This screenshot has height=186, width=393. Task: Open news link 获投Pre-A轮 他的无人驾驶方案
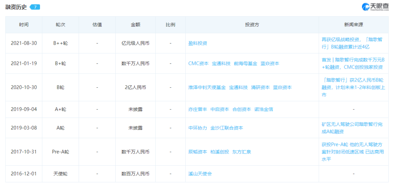click(352, 152)
